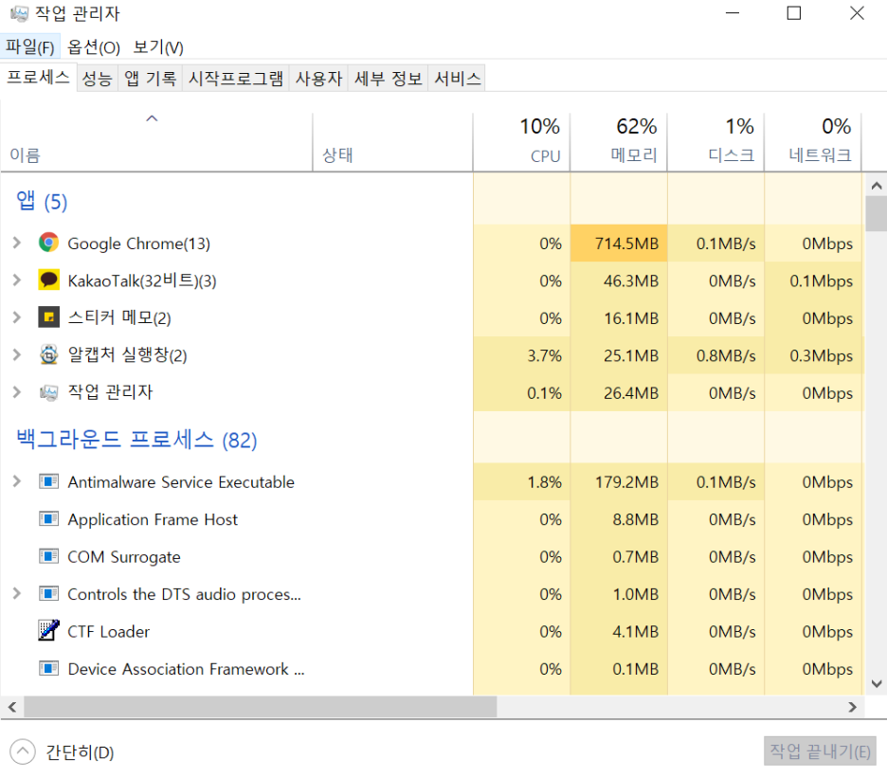Click the 179.2MB memory cell
Screen dimensions: 887x777
click(619, 481)
